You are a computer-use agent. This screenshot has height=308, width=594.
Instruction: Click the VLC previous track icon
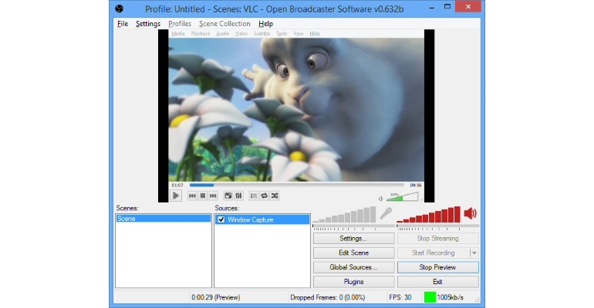click(x=192, y=196)
